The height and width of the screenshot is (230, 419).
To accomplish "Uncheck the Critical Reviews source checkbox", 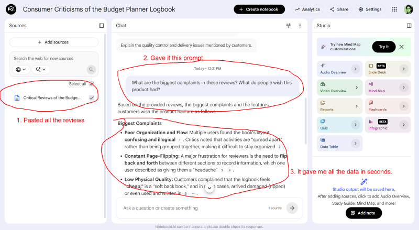I will pos(92,98).
